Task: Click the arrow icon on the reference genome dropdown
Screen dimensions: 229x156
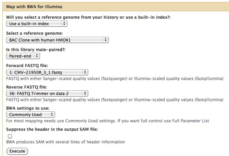Action: click(106, 40)
